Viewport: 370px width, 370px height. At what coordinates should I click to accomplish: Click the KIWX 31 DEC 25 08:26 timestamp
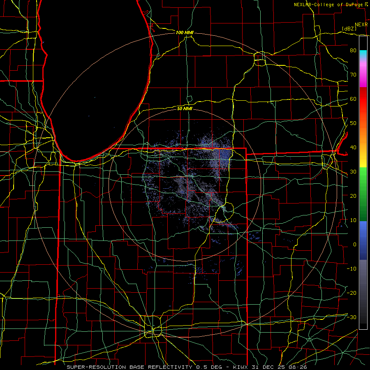(270, 367)
